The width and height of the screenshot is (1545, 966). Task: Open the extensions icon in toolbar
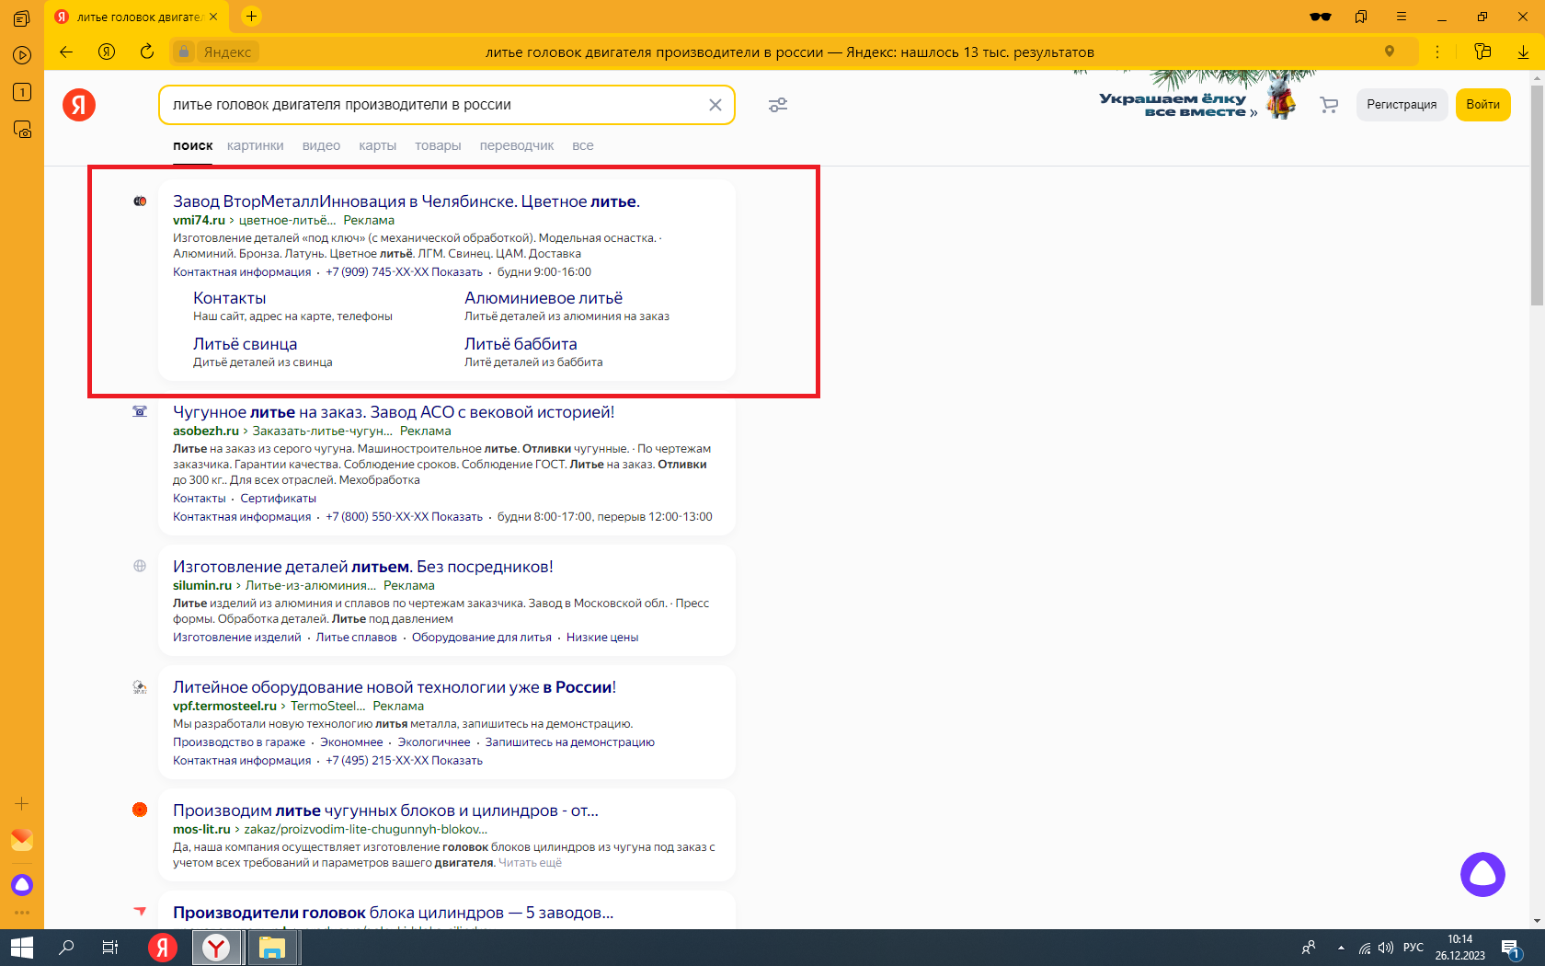[x=1482, y=52]
